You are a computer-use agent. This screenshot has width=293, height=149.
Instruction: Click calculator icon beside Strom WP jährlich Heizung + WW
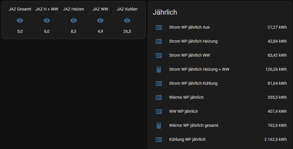[x=159, y=70]
